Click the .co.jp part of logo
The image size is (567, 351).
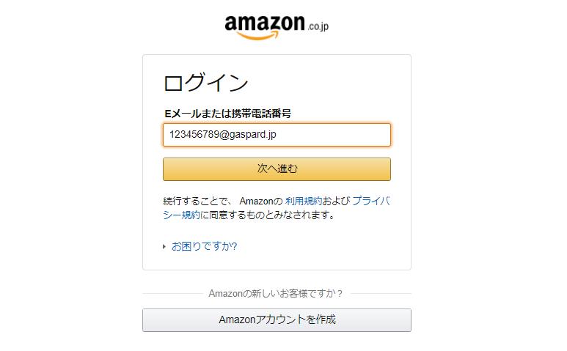pos(318,26)
